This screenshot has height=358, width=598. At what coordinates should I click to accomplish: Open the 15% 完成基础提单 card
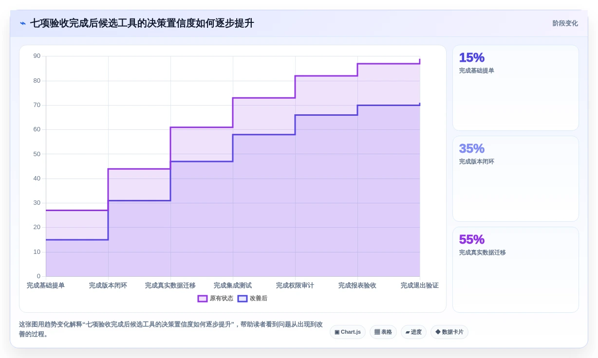[x=516, y=88]
